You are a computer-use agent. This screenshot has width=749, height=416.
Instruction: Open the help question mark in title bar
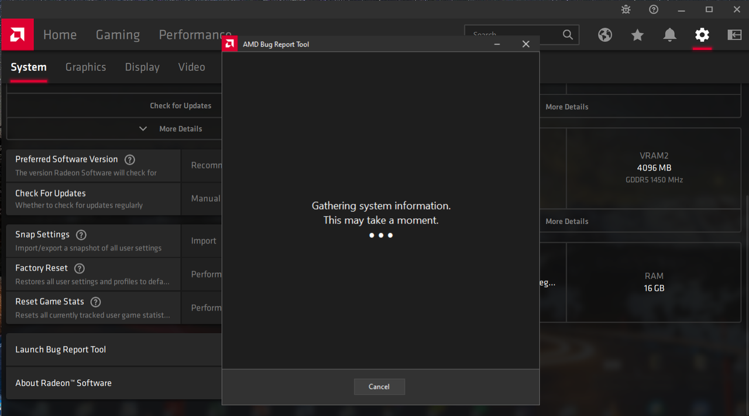(x=654, y=9)
